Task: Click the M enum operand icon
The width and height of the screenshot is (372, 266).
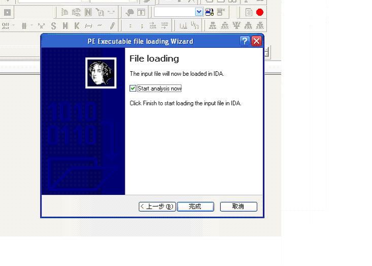Action: click(x=65, y=25)
